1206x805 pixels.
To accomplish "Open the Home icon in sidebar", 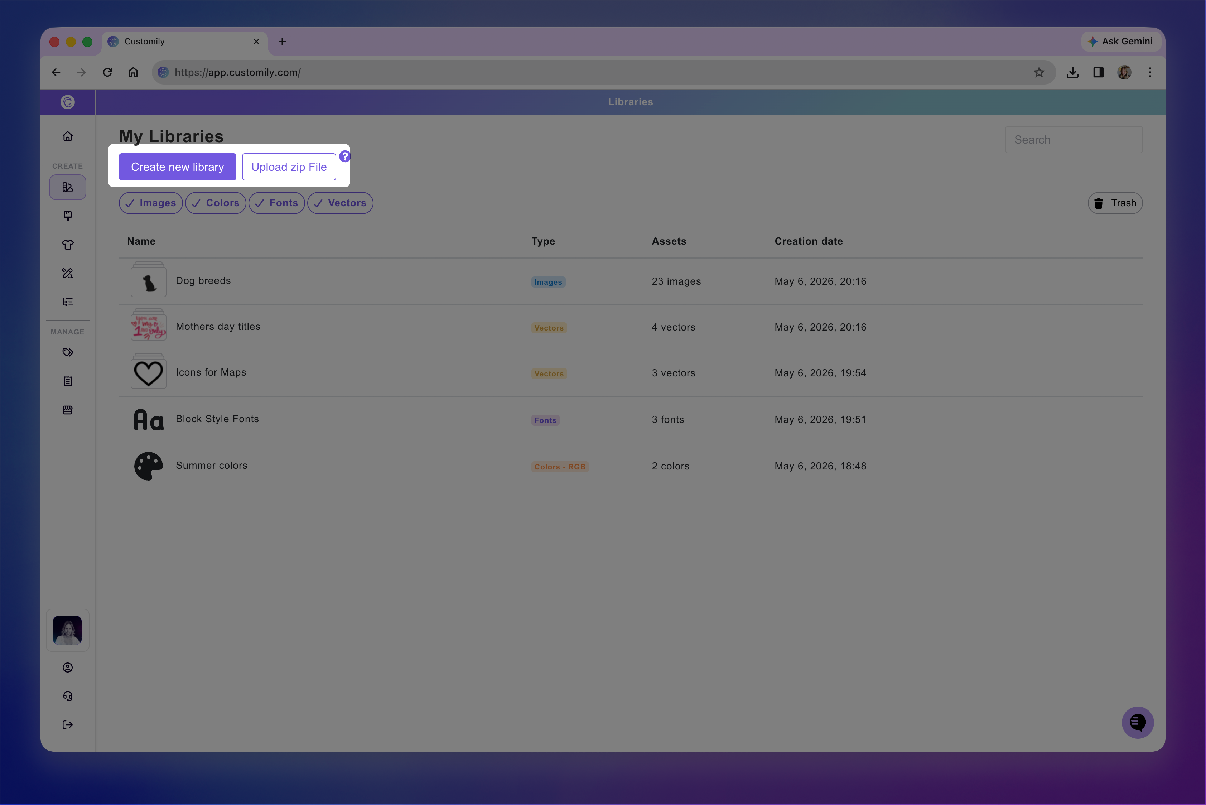I will [x=67, y=136].
